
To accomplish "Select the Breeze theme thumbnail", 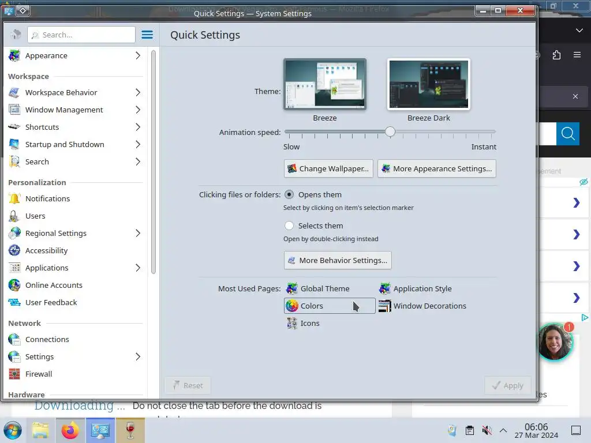I will click(325, 84).
